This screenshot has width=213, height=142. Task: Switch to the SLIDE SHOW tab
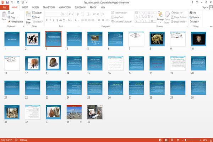pos(80,7)
